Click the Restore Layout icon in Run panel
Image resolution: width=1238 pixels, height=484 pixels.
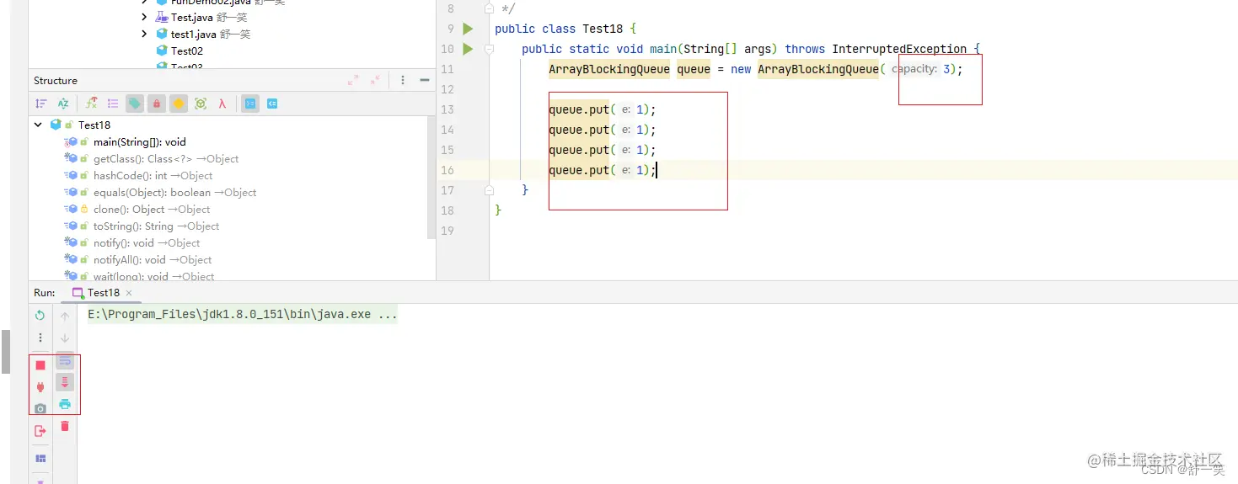40,459
